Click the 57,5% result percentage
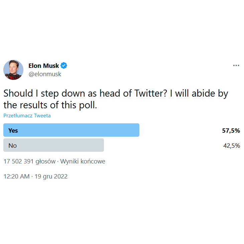244x244 pixels. 231,131
